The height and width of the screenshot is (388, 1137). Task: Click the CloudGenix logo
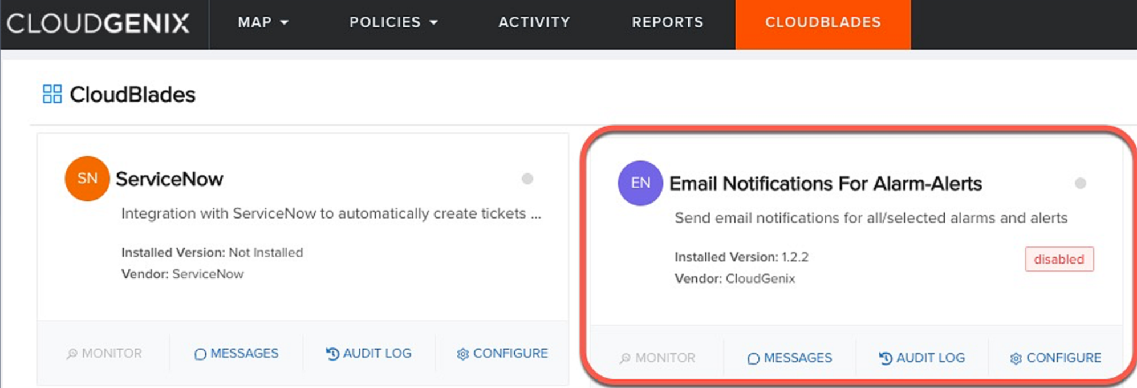98,23
